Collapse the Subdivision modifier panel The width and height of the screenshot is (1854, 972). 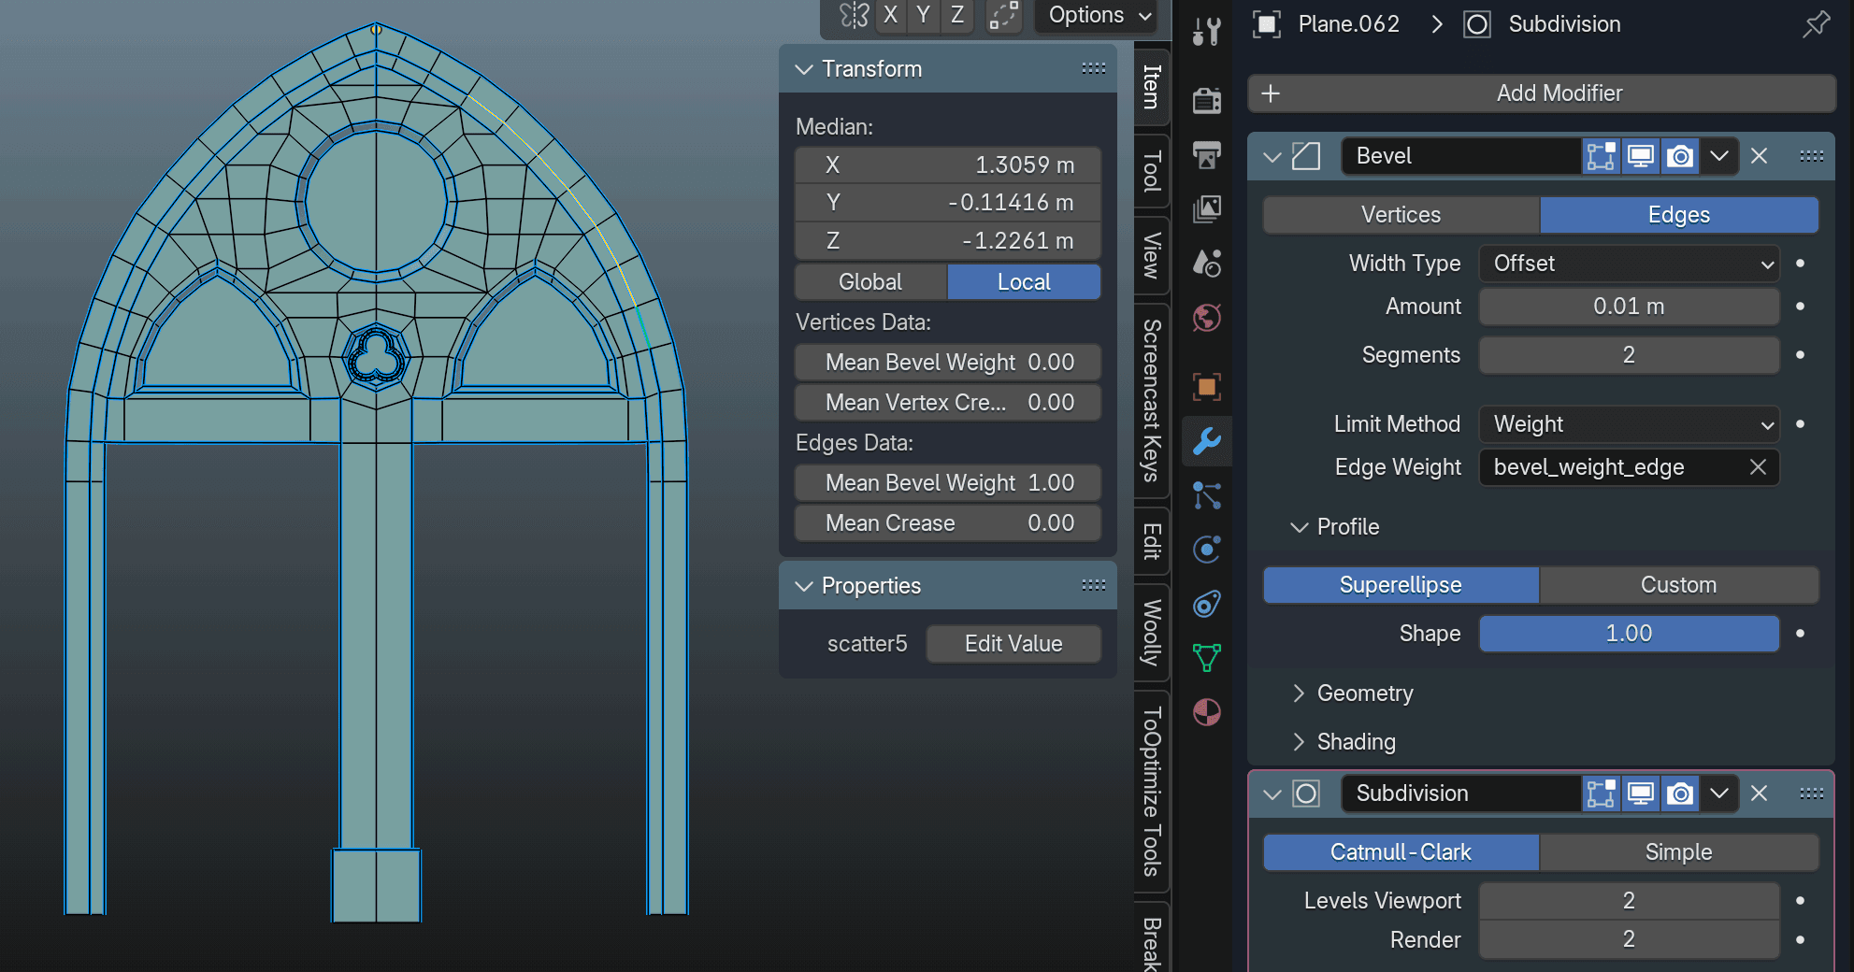pos(1272,793)
